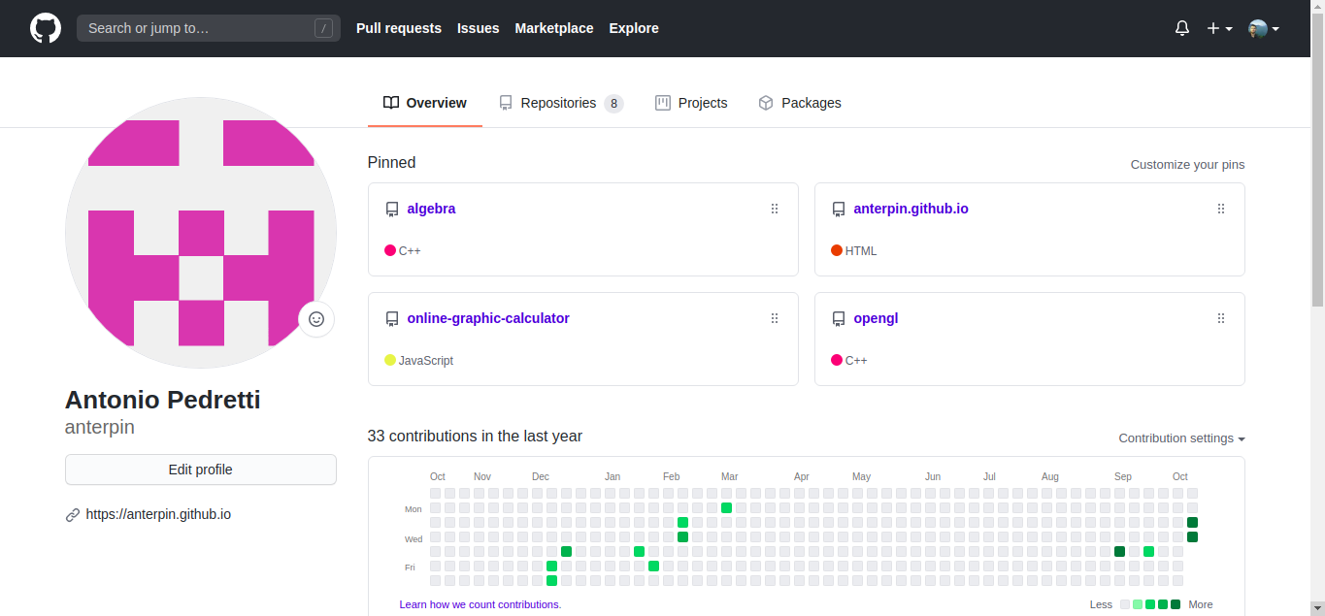1325x616 pixels.
Task: Open the https://anterpin.github.io link
Action: coord(158,514)
